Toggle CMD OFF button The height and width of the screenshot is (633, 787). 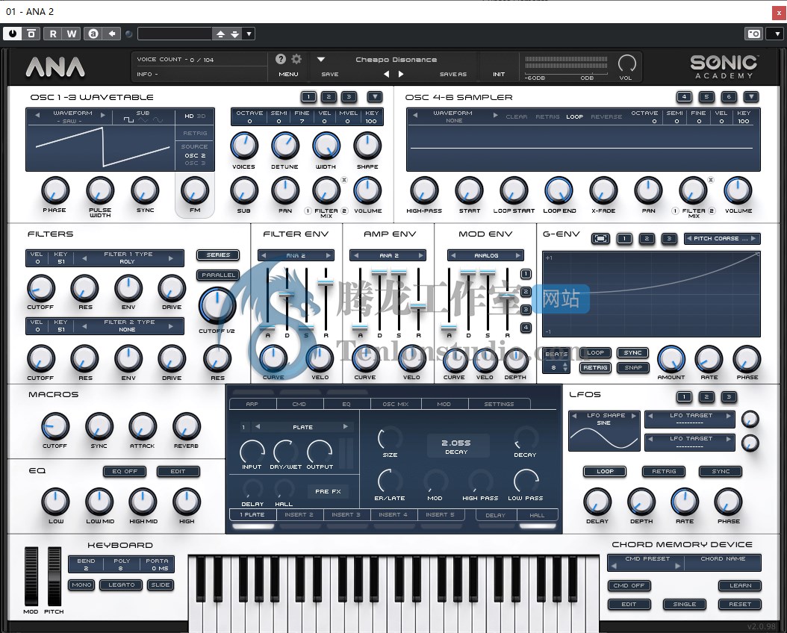coord(629,585)
